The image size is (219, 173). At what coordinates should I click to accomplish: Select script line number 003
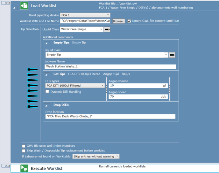coord(6,166)
